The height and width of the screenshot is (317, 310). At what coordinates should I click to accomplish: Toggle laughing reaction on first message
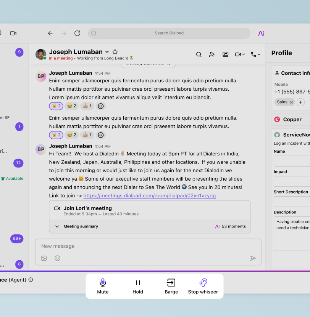(x=72, y=106)
